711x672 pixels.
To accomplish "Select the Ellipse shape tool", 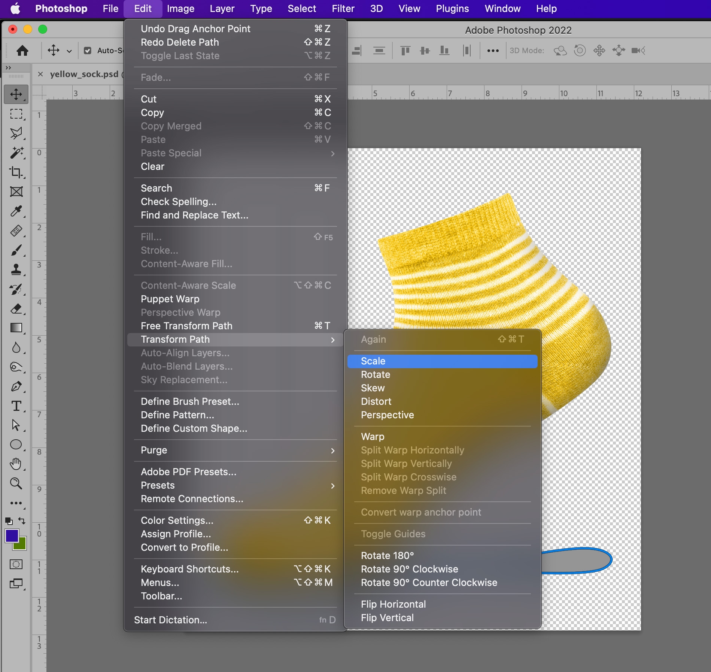I will [x=16, y=445].
